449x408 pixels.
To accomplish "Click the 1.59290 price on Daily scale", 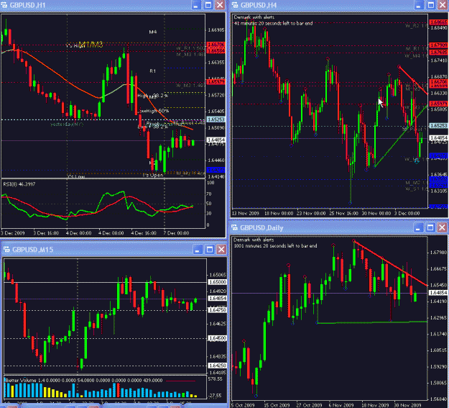I will click(x=439, y=366).
